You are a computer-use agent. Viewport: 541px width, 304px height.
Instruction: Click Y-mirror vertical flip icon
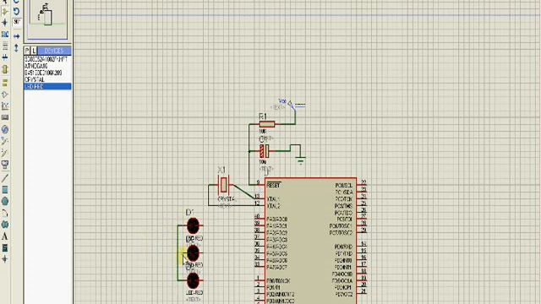point(16,48)
